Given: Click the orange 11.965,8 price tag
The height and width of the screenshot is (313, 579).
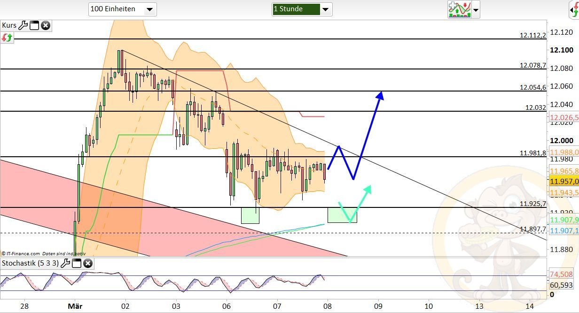Looking at the screenshot, I should pos(563,171).
